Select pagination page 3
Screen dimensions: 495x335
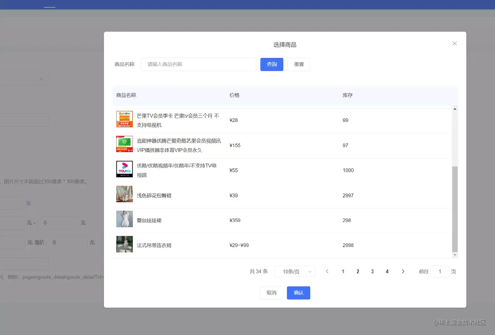[372, 272]
